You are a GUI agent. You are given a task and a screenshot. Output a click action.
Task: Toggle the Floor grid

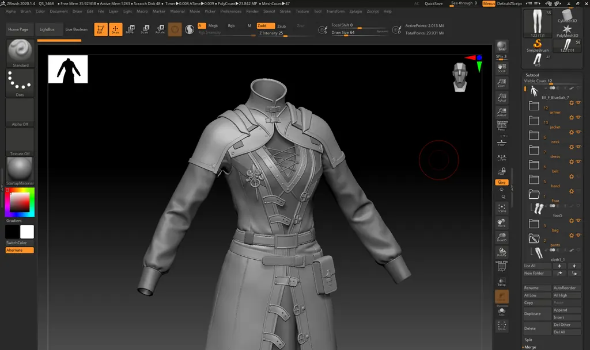pyautogui.click(x=502, y=143)
